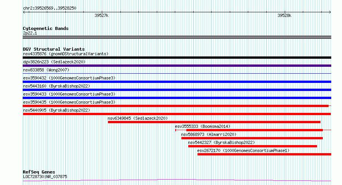Click the nsv833858 Wong2007 label
The image size is (342, 185).
[46, 70]
